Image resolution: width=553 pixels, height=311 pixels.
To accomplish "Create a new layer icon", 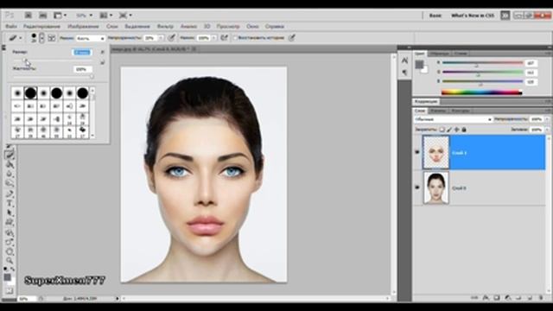I will click(x=530, y=298).
